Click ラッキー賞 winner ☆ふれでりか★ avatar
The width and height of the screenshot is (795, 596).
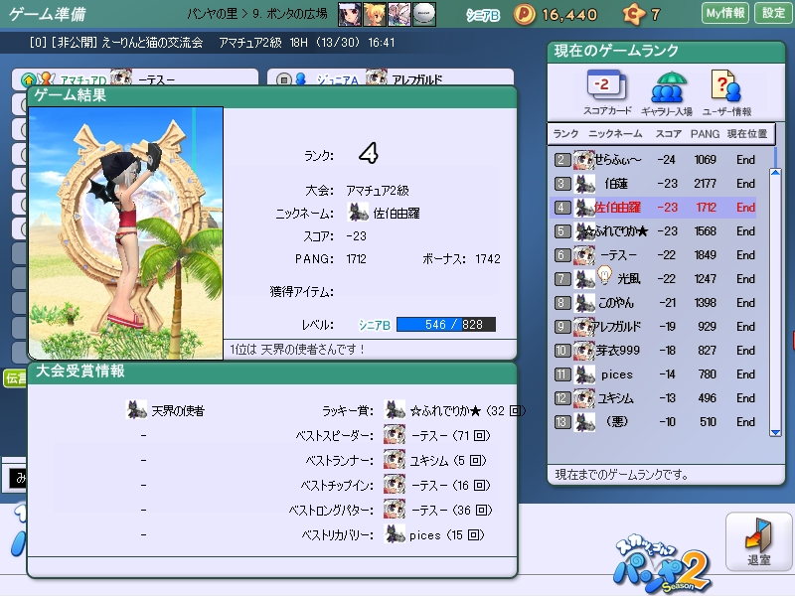tap(395, 410)
